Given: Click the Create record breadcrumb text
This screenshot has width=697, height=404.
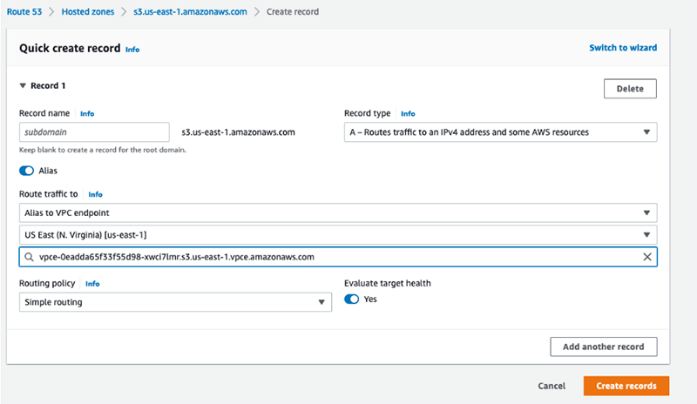Looking at the screenshot, I should coord(293,12).
